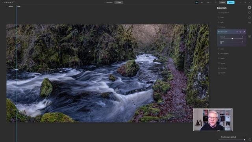Screen dimensions: 252x142
Task: Open the Portrait tools face icon
Action: click(249, 17)
